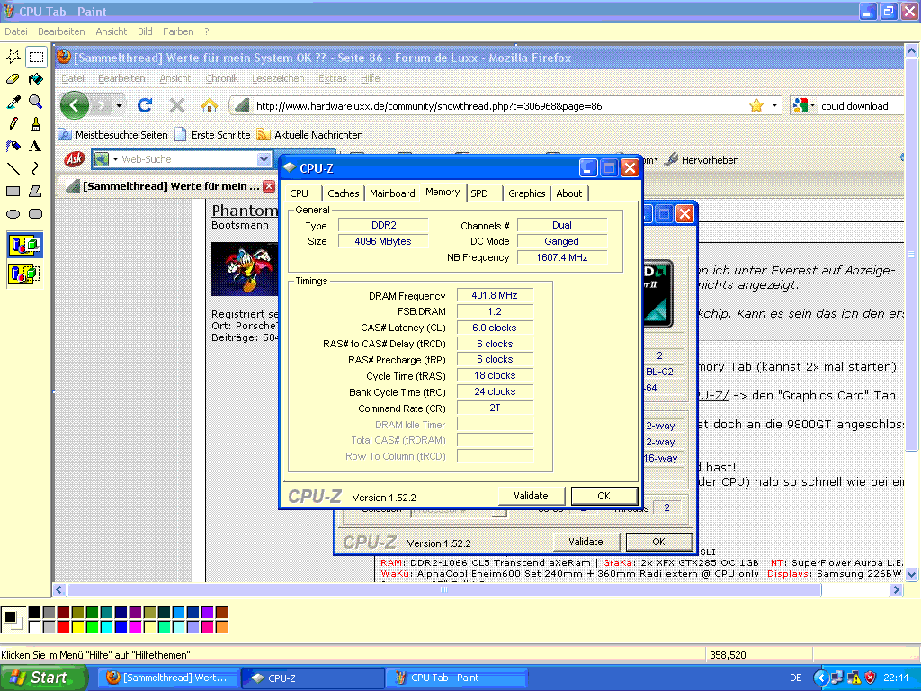921x691 pixels.
Task: Click the Paint vertical scrollbar down arrow
Action: tap(911, 575)
